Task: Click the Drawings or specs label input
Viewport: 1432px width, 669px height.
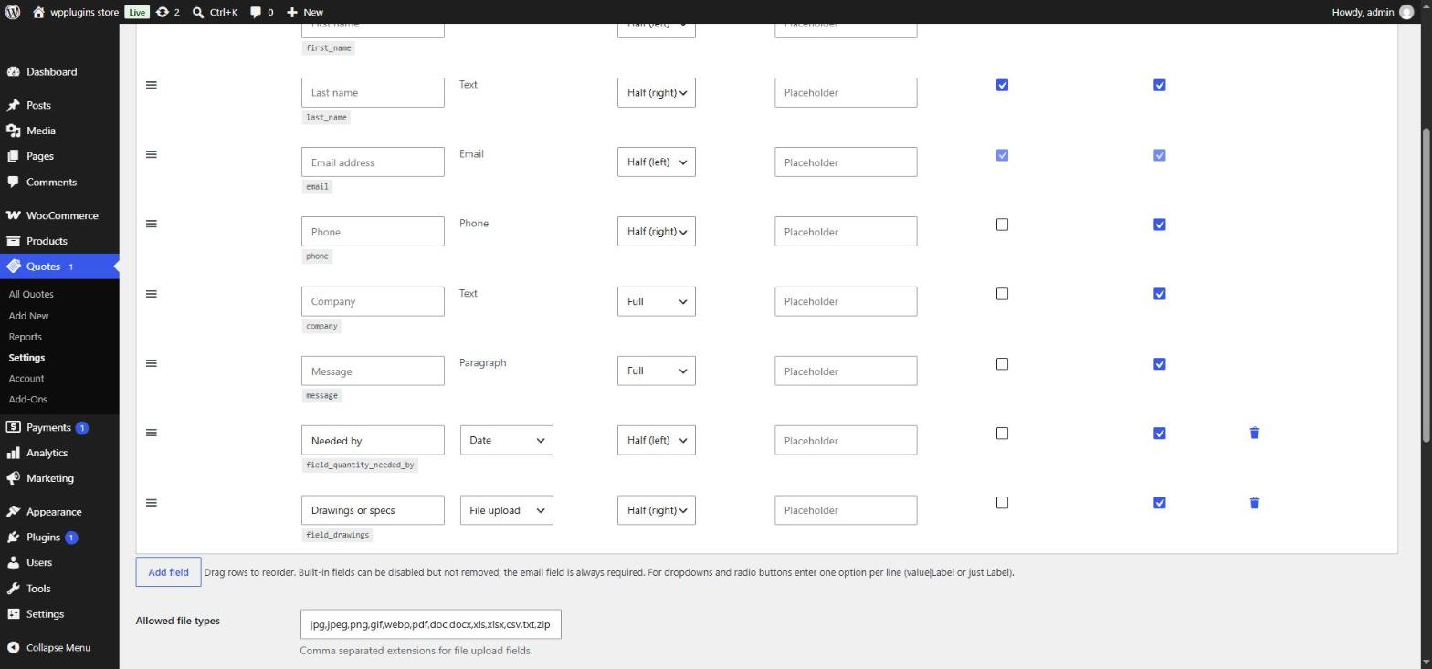Action: (x=373, y=510)
